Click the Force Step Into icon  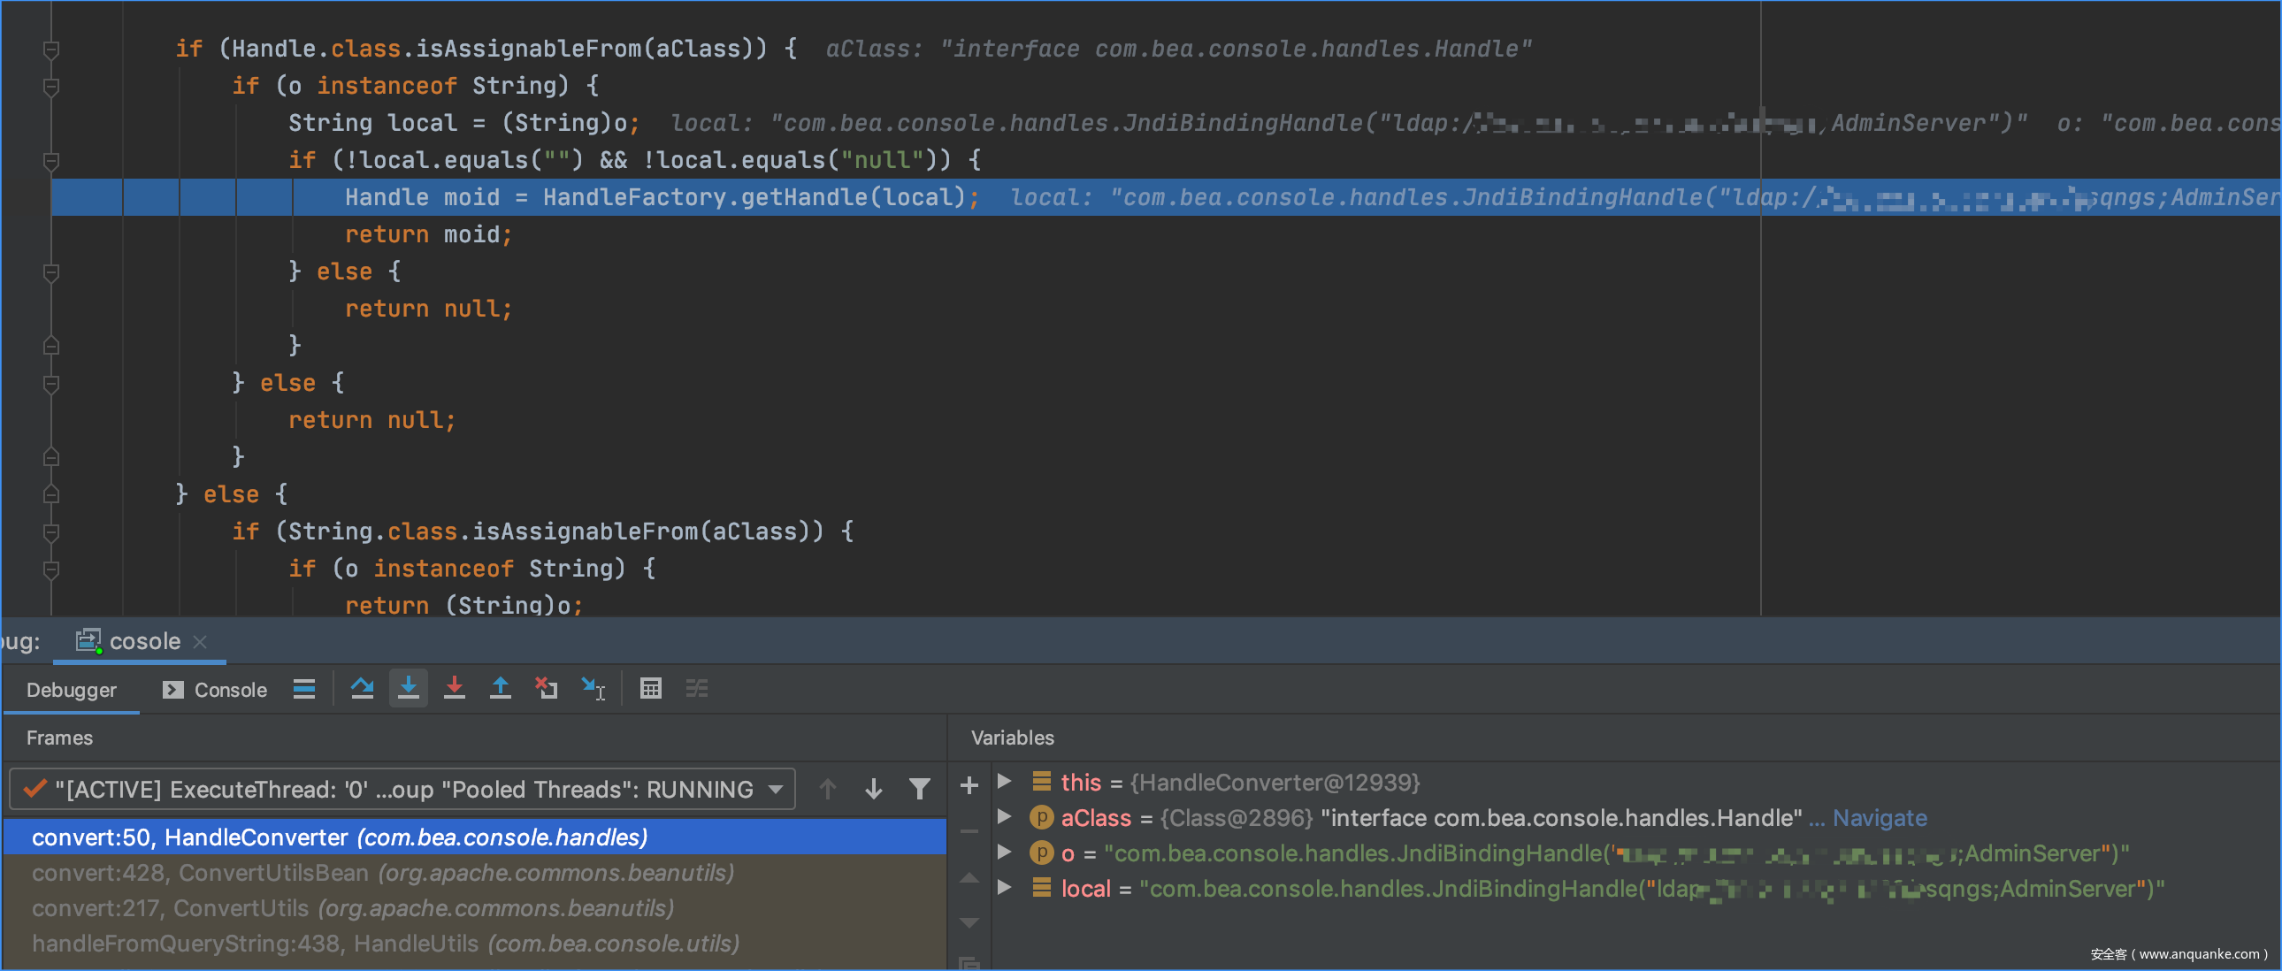455,688
